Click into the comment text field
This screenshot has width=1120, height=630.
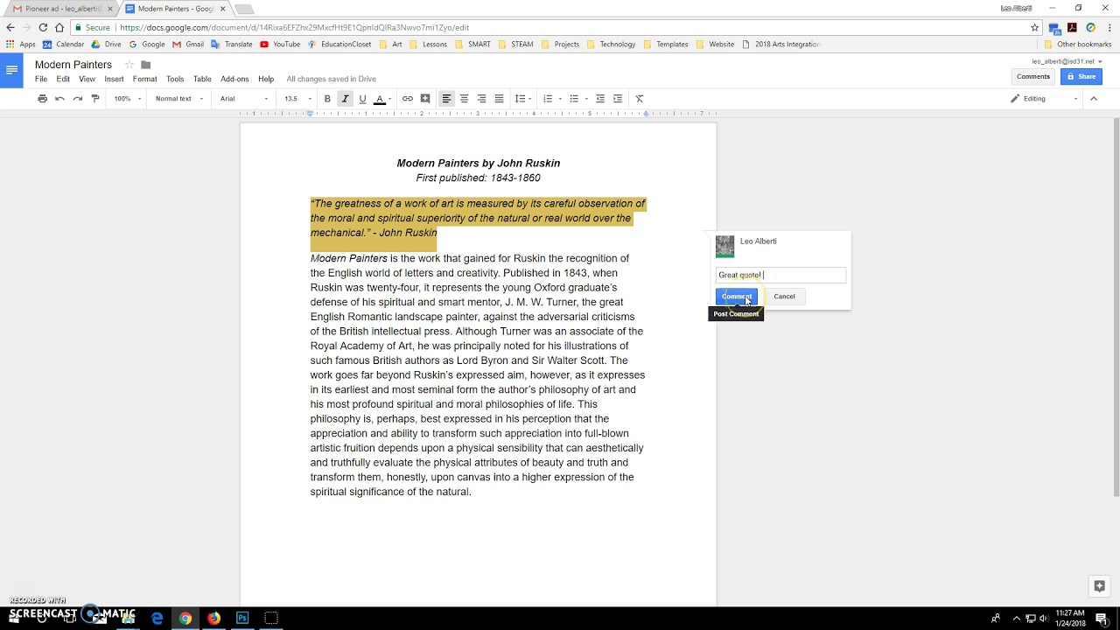(x=781, y=275)
